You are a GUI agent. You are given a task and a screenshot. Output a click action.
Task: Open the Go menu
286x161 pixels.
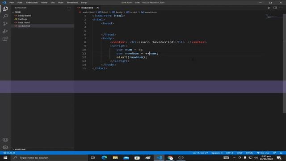click(53, 3)
